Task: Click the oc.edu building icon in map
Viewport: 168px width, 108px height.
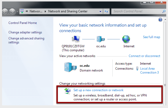Action: pos(101,39)
